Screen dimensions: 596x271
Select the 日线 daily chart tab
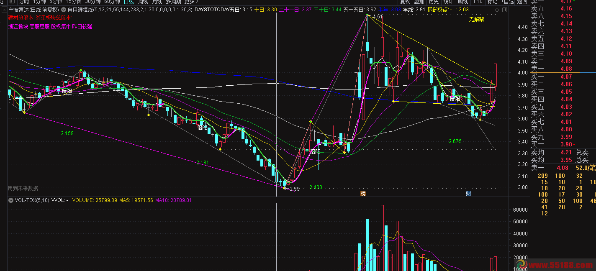[129, 2]
